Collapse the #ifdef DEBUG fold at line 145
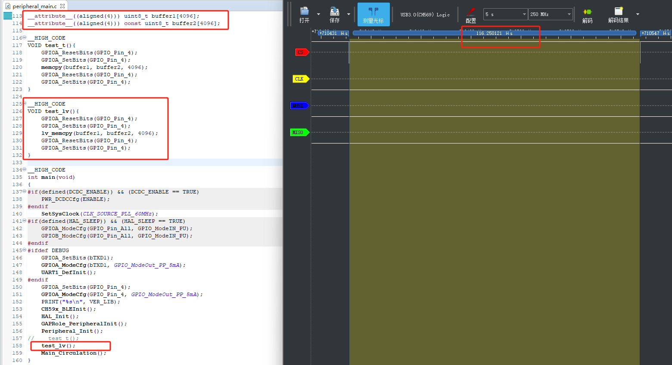This screenshot has height=365, width=672. 25,250
